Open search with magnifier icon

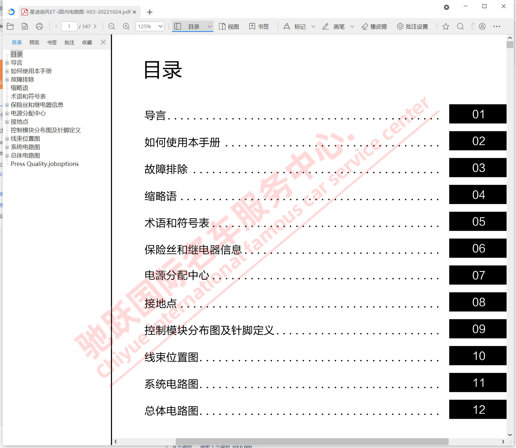click(460, 26)
